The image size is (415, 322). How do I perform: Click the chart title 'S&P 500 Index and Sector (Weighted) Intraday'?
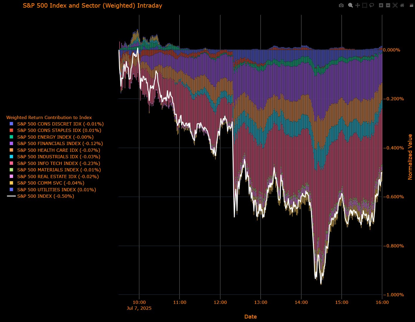pos(92,6)
